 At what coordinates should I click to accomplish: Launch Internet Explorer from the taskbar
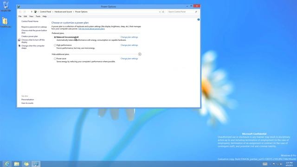(7, 164)
